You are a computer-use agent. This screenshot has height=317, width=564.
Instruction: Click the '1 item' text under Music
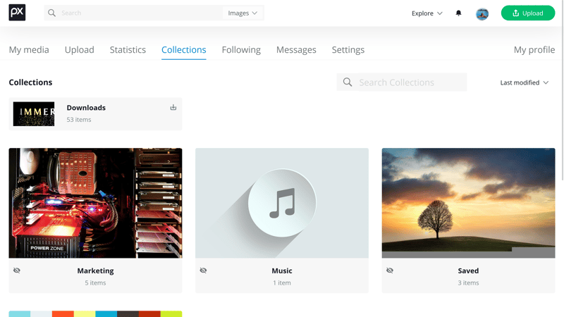(282, 283)
